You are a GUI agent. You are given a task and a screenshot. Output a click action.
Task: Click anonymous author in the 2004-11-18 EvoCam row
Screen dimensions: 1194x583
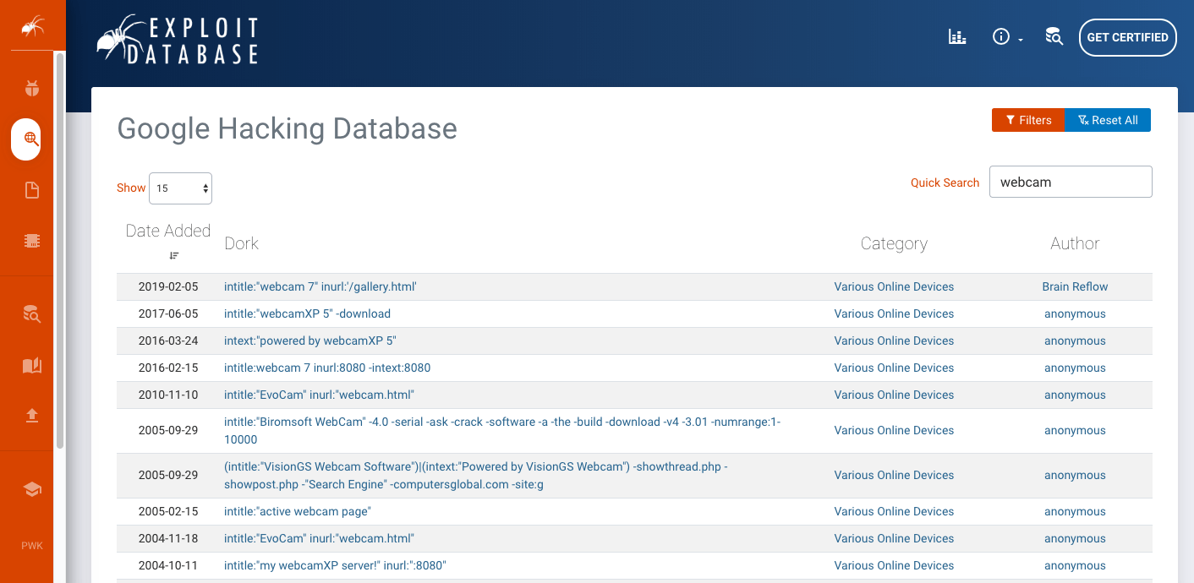coord(1075,538)
